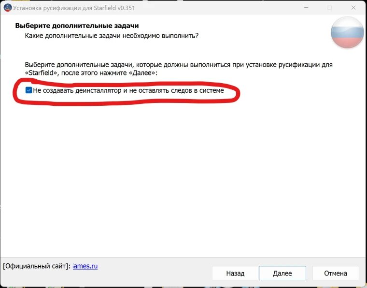Cancel installation with Отмена

[336, 273]
